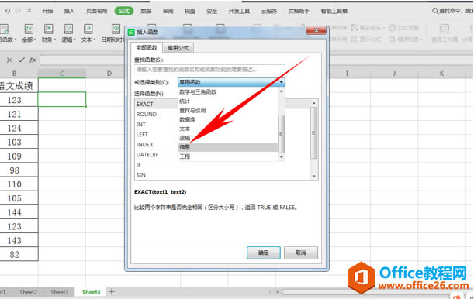Open the function category combo box
The width and height of the screenshot is (474, 299).
click(231, 82)
